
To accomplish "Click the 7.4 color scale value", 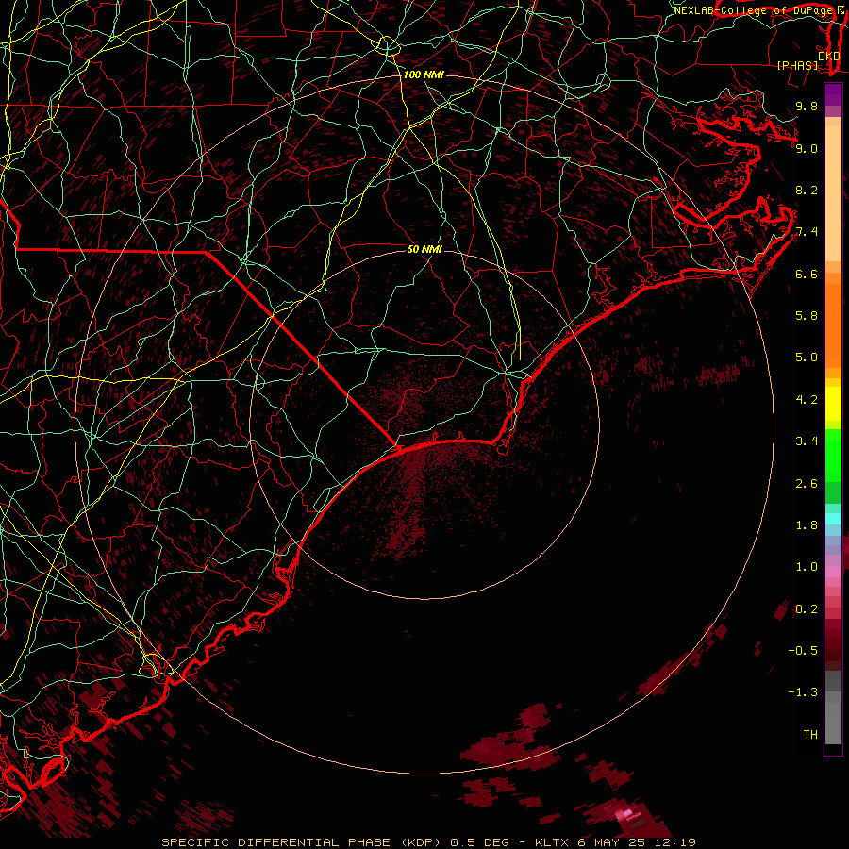I will coord(807,232).
